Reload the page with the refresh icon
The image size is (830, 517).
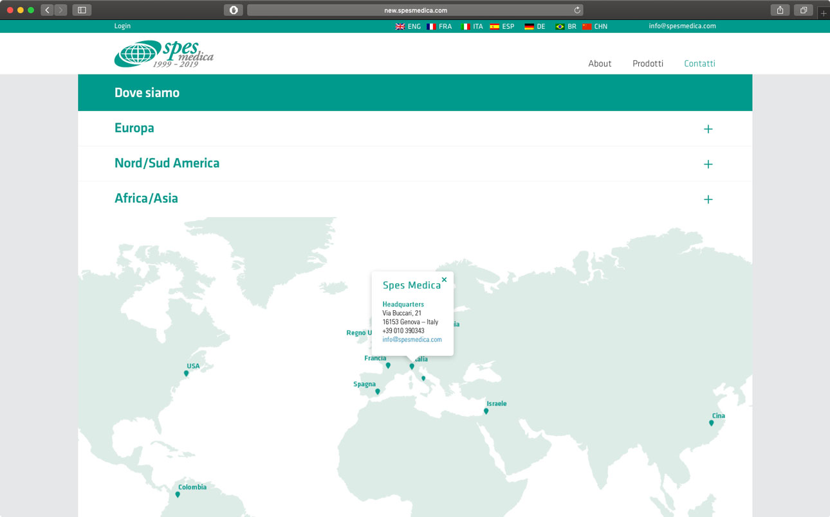tap(577, 10)
